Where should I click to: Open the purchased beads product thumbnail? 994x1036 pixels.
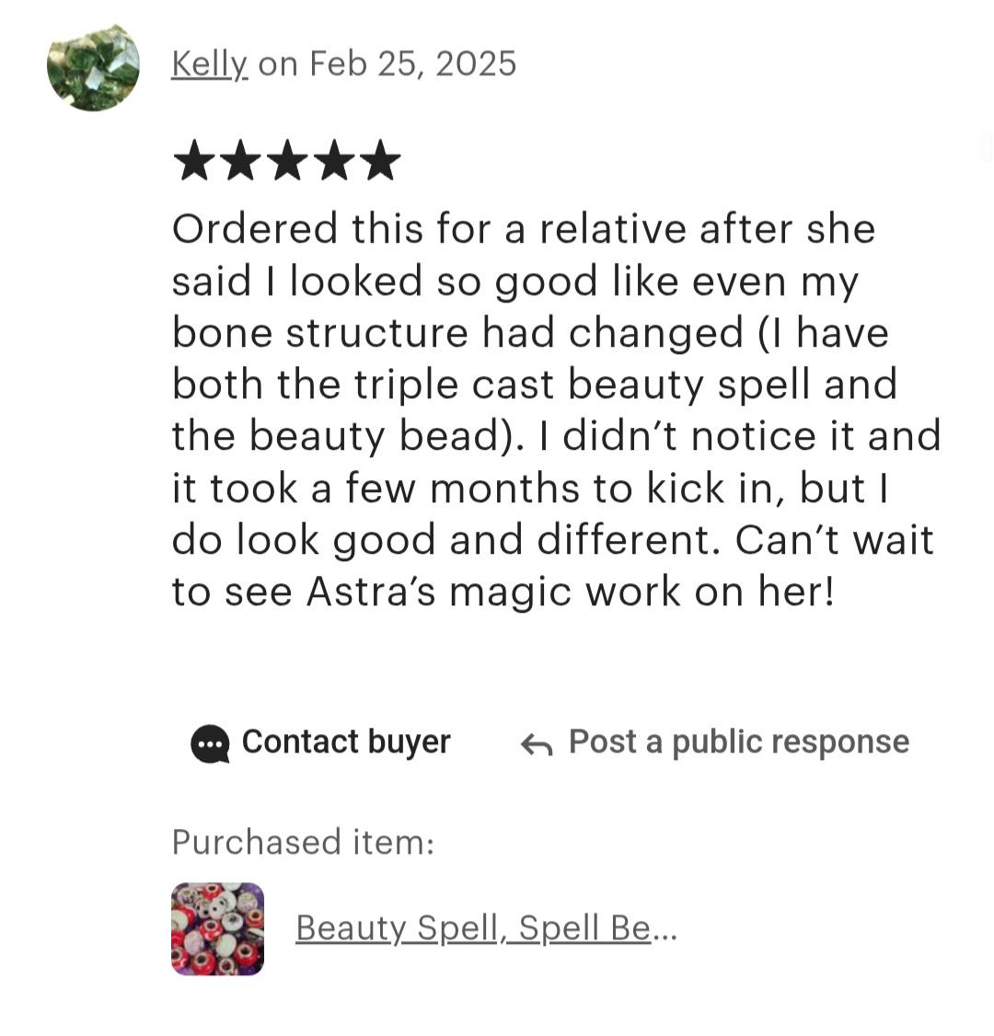click(x=217, y=928)
